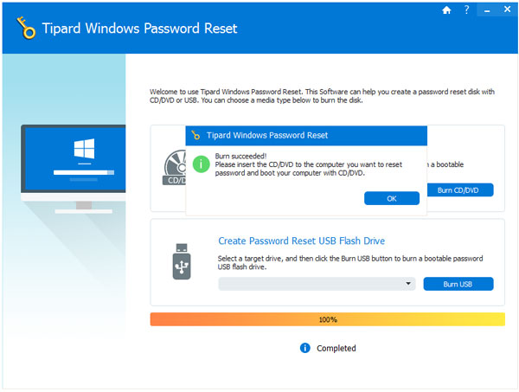
Task: Expand the USB target drive dropdown
Action: tap(407, 284)
